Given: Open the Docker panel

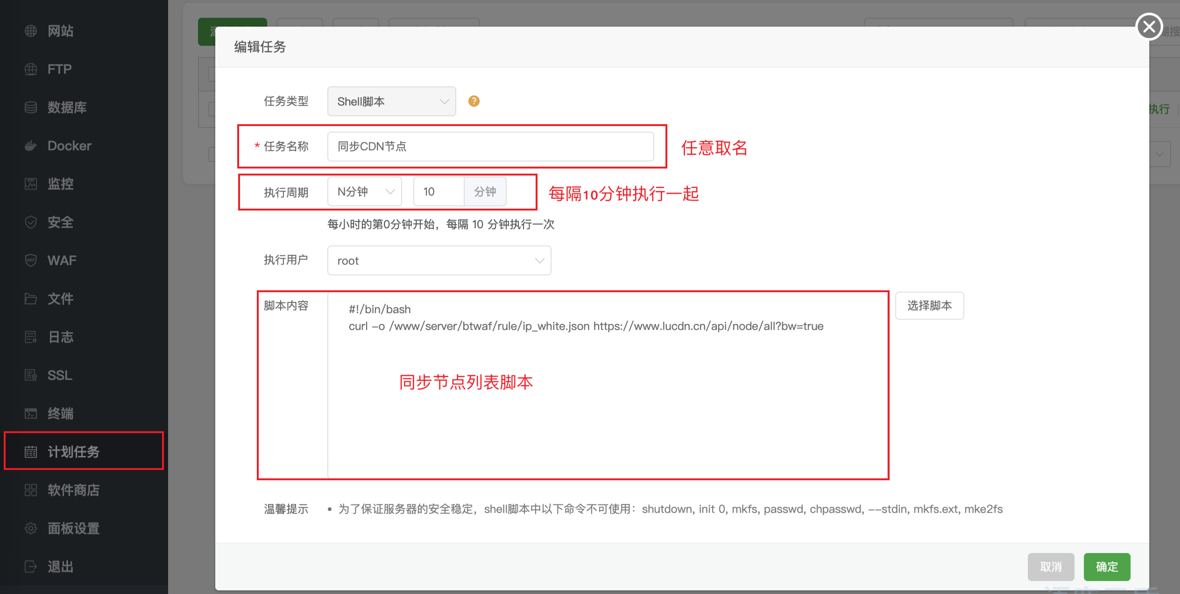Looking at the screenshot, I should pos(69,146).
